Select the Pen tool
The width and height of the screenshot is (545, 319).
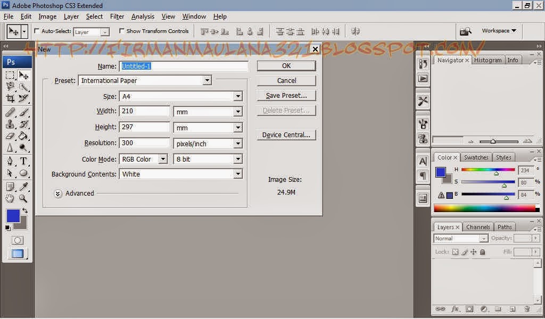pyautogui.click(x=10, y=161)
